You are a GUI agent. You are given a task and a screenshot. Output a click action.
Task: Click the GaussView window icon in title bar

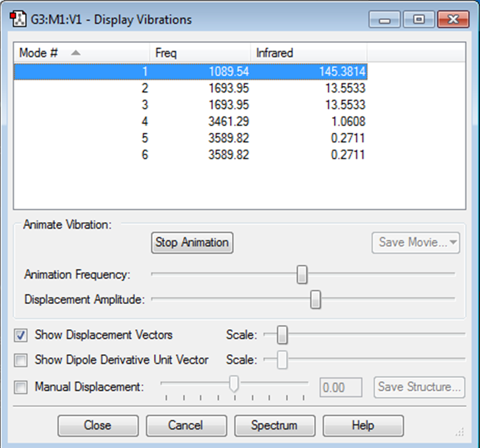click(18, 19)
